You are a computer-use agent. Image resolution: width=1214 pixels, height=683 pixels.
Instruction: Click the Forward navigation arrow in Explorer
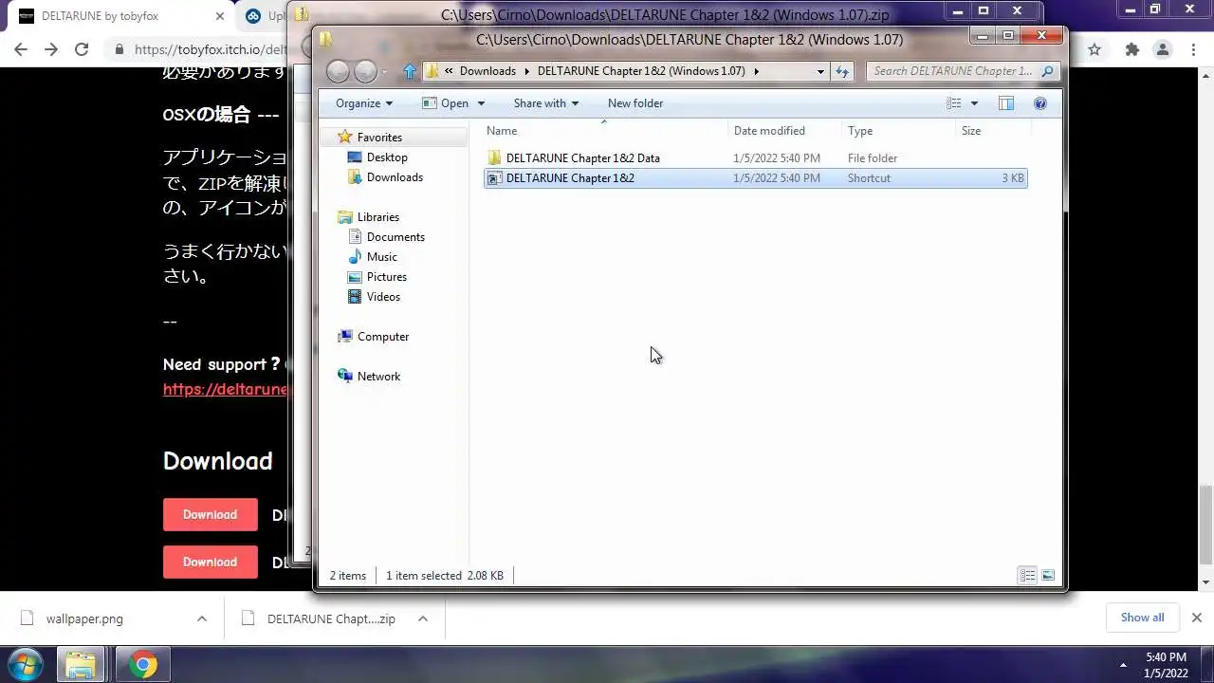(365, 71)
